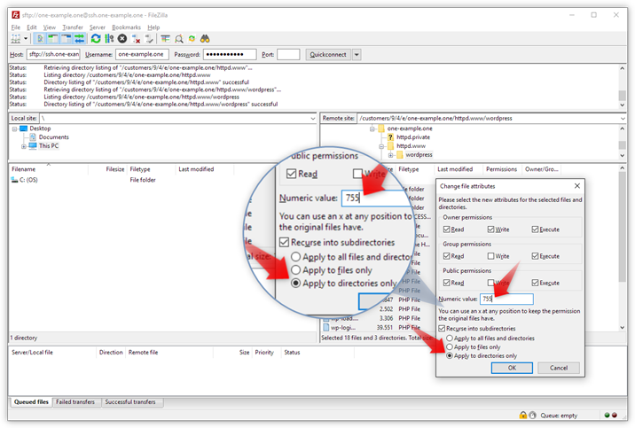Enable Group permissions Write checkbox
Viewport: 635px width, 428px height.
click(492, 256)
